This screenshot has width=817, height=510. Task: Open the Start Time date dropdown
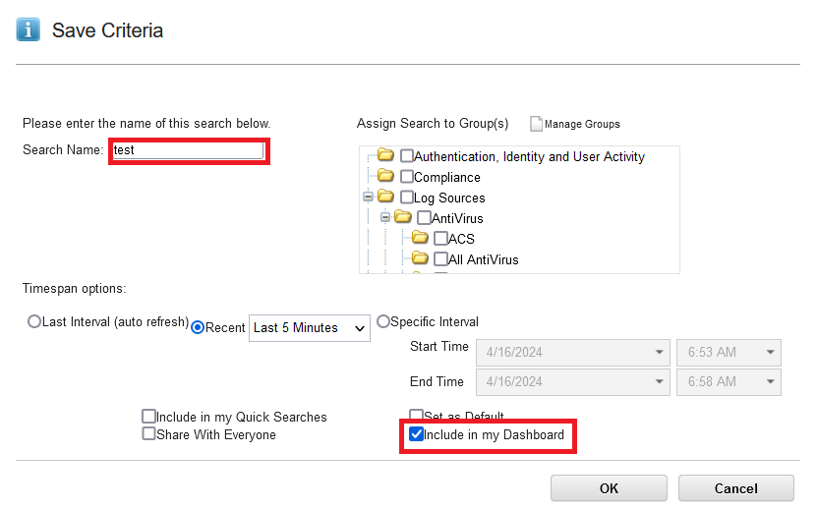click(573, 353)
